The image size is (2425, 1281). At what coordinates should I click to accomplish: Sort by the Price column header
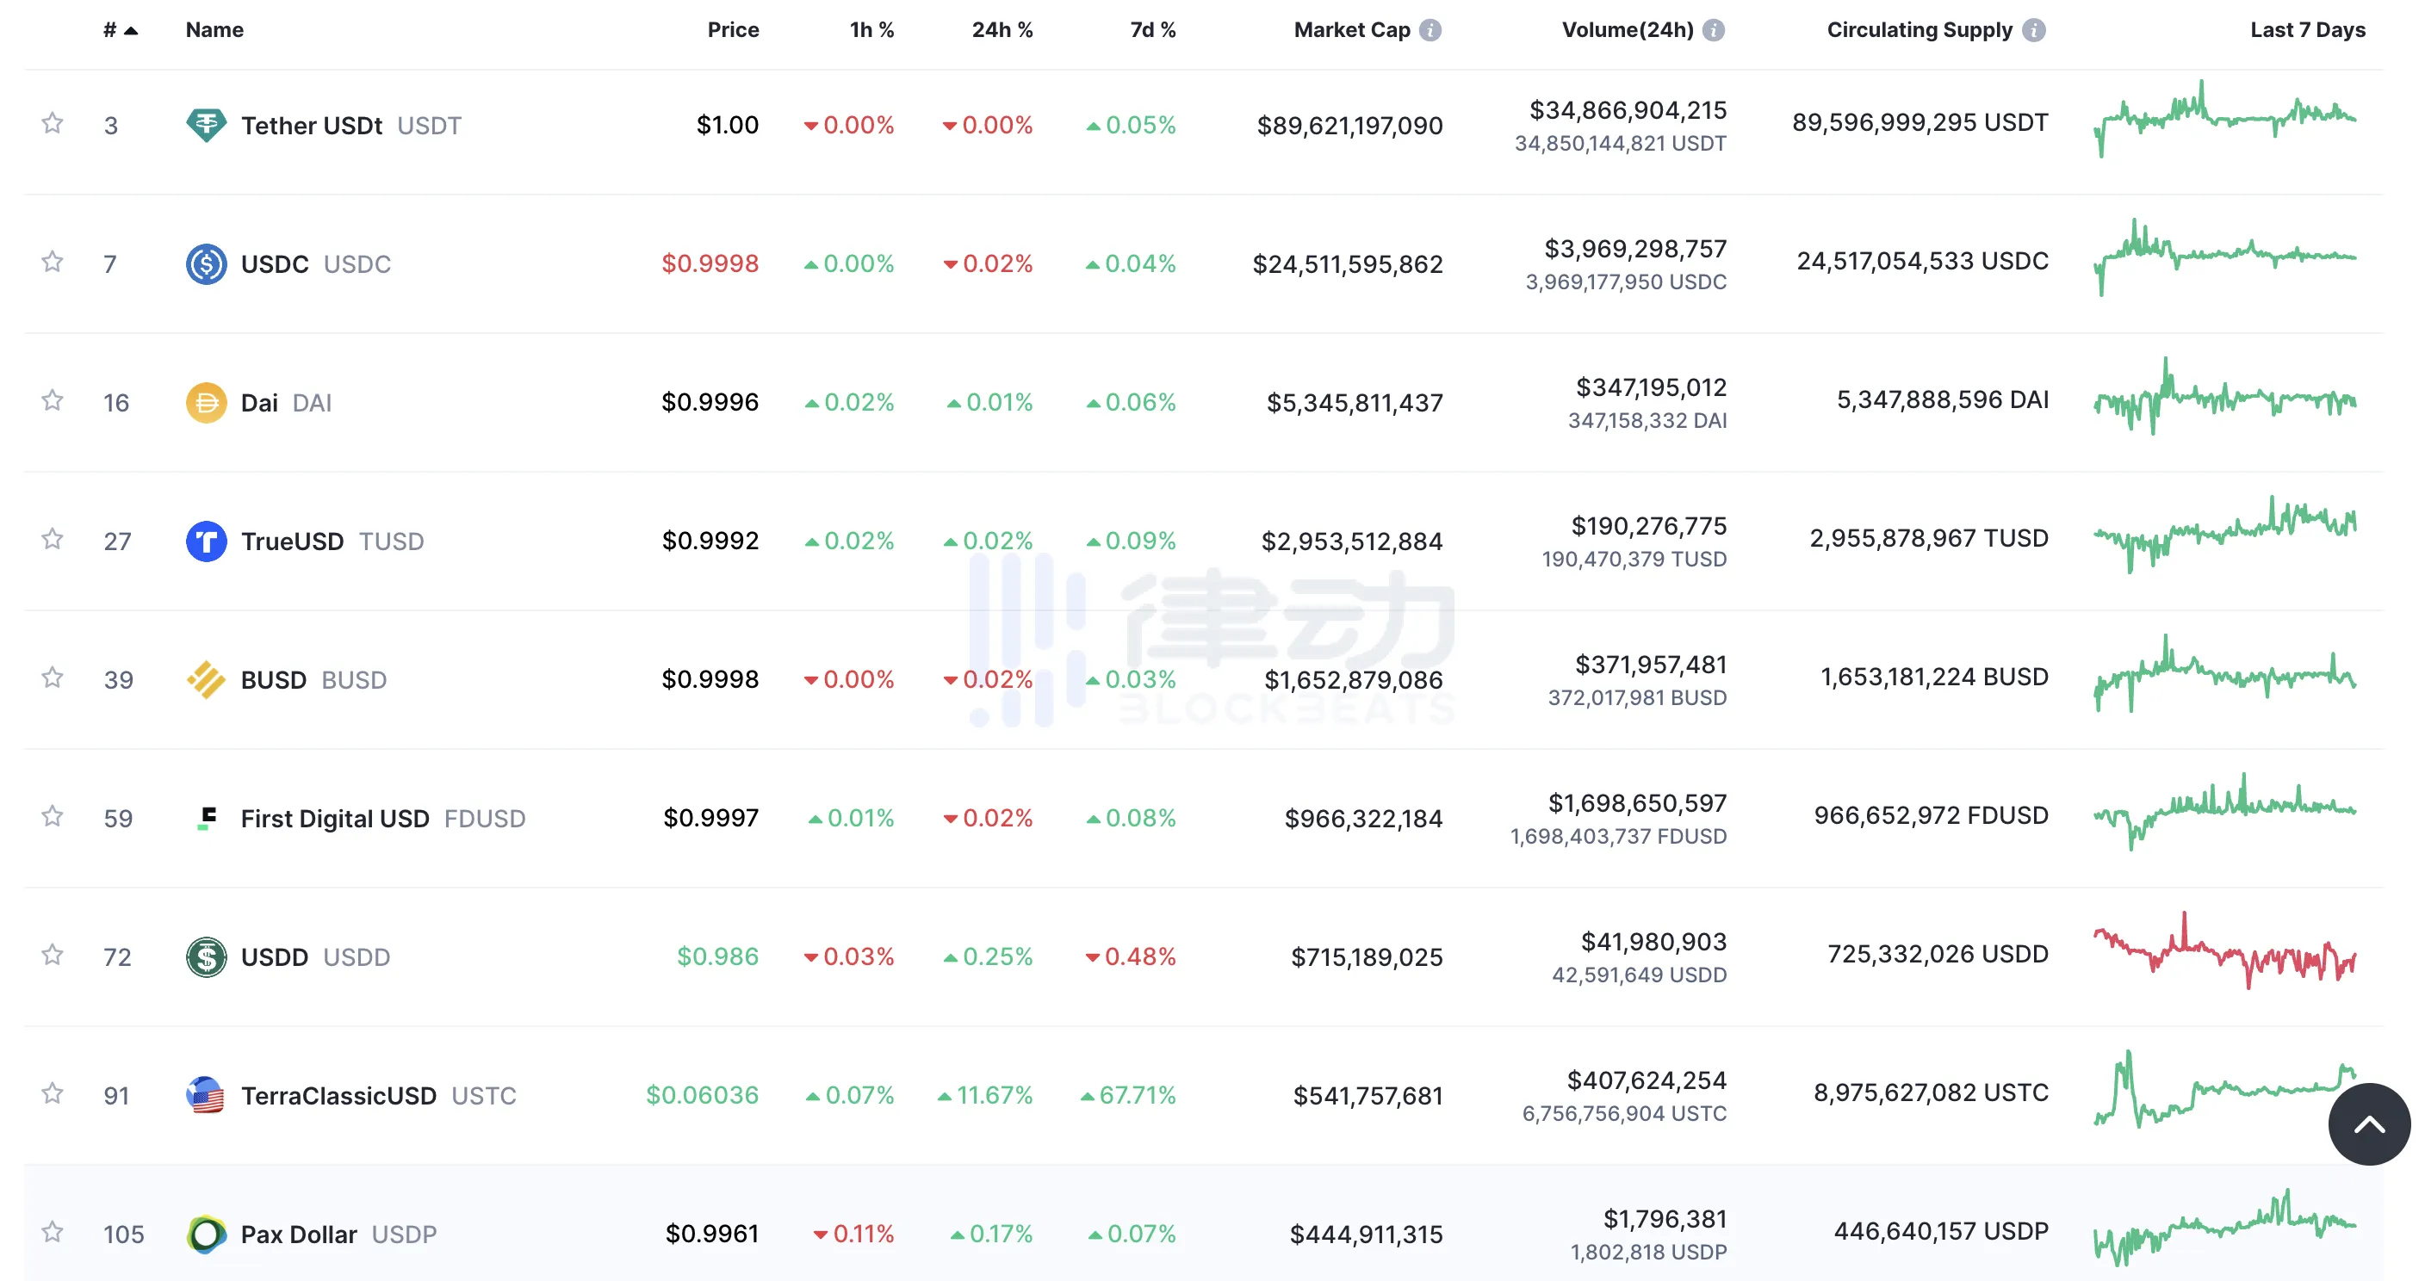[732, 30]
